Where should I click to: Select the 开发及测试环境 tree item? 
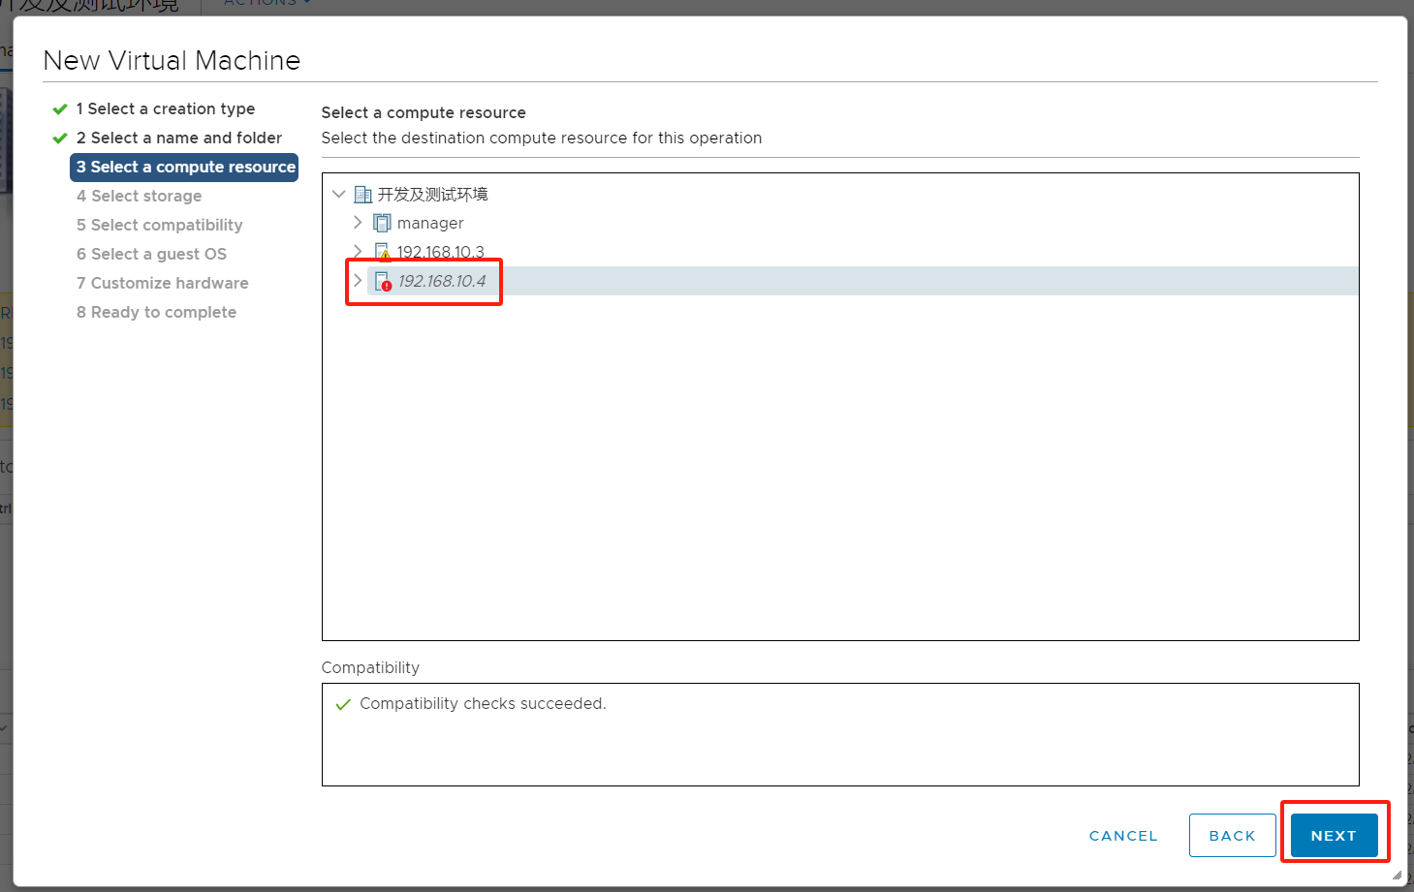(x=432, y=194)
